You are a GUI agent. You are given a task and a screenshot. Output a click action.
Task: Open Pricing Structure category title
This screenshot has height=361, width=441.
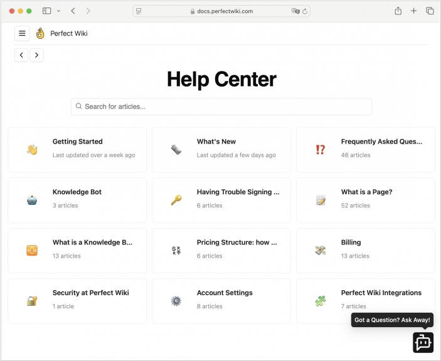(x=237, y=243)
